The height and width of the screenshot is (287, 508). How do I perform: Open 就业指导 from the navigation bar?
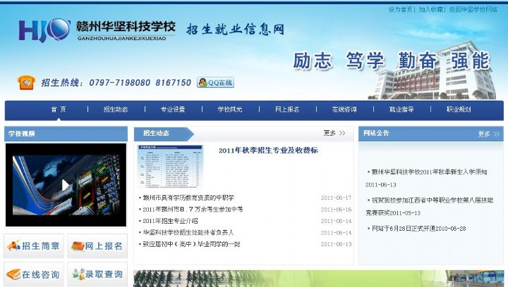pos(401,110)
